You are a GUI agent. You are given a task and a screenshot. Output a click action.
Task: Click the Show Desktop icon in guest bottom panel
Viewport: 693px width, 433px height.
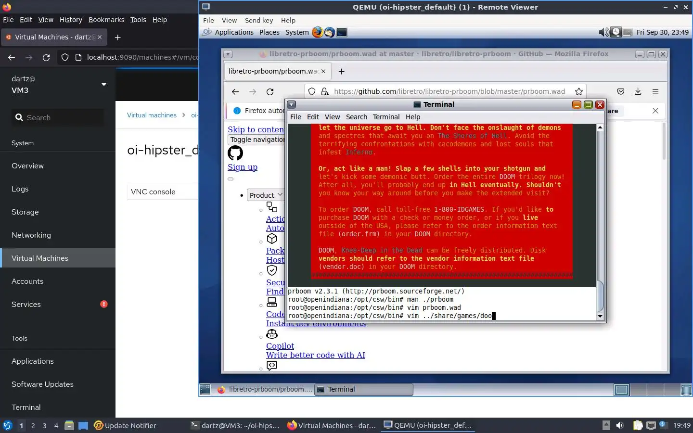[x=205, y=389]
